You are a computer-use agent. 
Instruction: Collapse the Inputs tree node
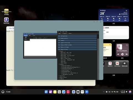59,51
